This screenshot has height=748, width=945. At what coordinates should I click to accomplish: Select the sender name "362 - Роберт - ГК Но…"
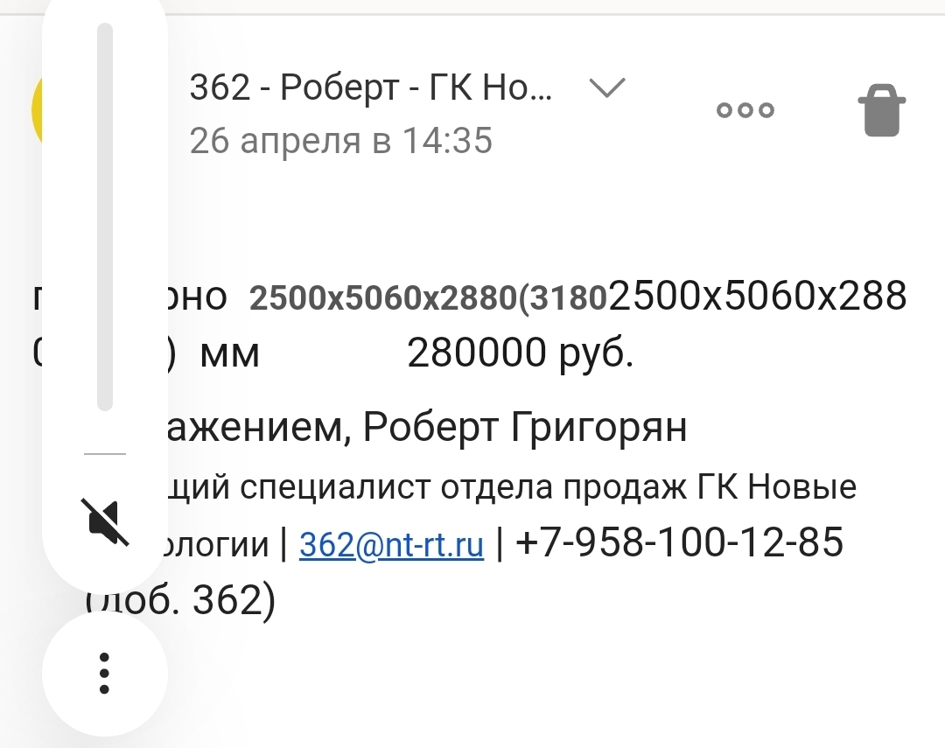pyautogui.click(x=371, y=88)
